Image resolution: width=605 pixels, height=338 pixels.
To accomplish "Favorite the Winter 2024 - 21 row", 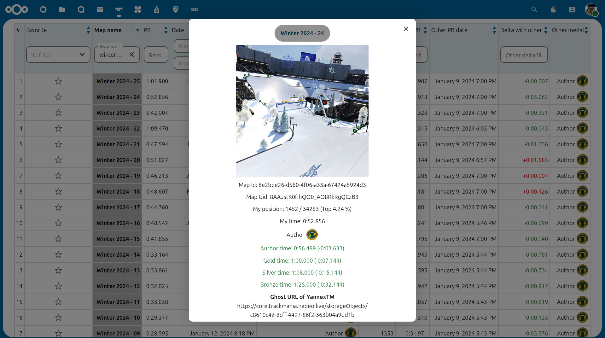I will point(58,144).
